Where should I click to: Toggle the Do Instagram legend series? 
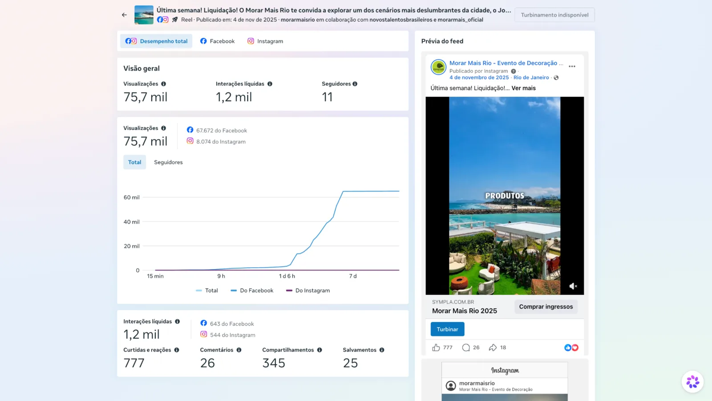(x=308, y=291)
